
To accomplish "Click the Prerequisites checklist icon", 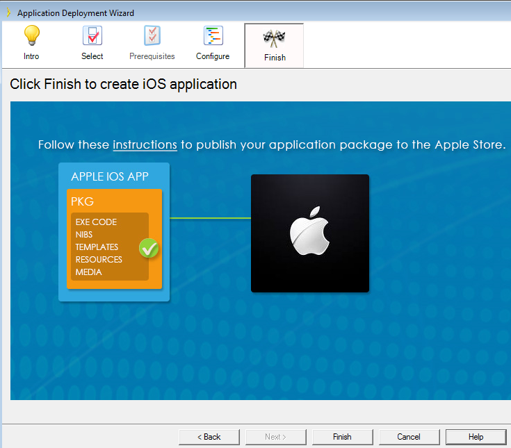I will click(x=152, y=35).
